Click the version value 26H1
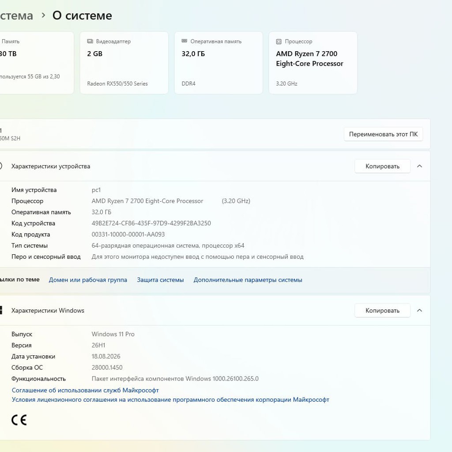The height and width of the screenshot is (452, 452). pos(98,345)
